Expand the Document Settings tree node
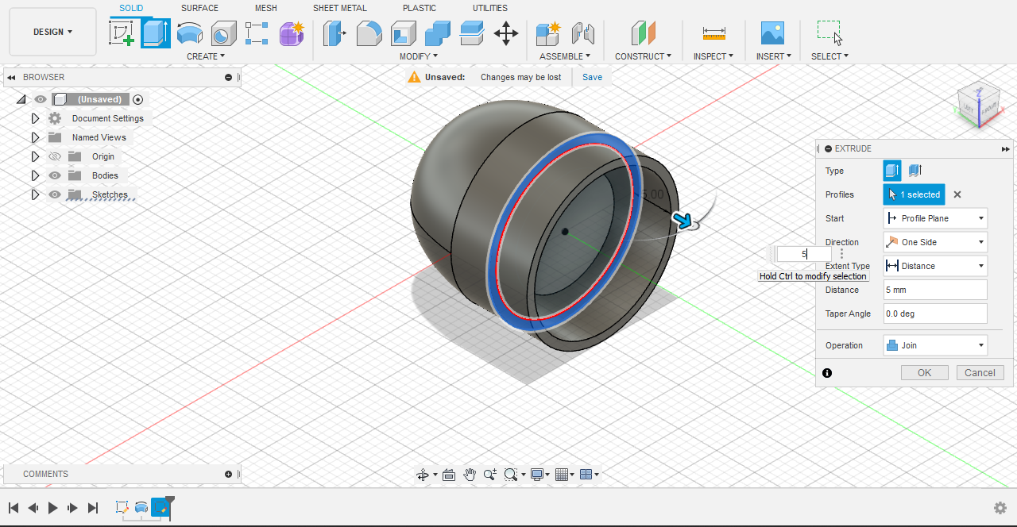This screenshot has width=1017, height=527. point(35,118)
